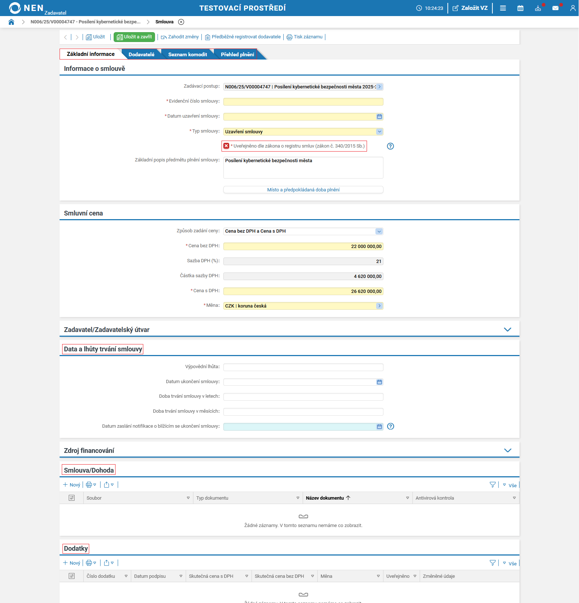Click the Evidenční číslo smlouvy input field

click(303, 102)
